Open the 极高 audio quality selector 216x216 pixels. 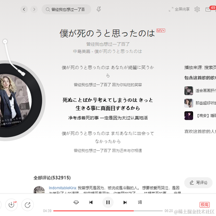point(205,205)
